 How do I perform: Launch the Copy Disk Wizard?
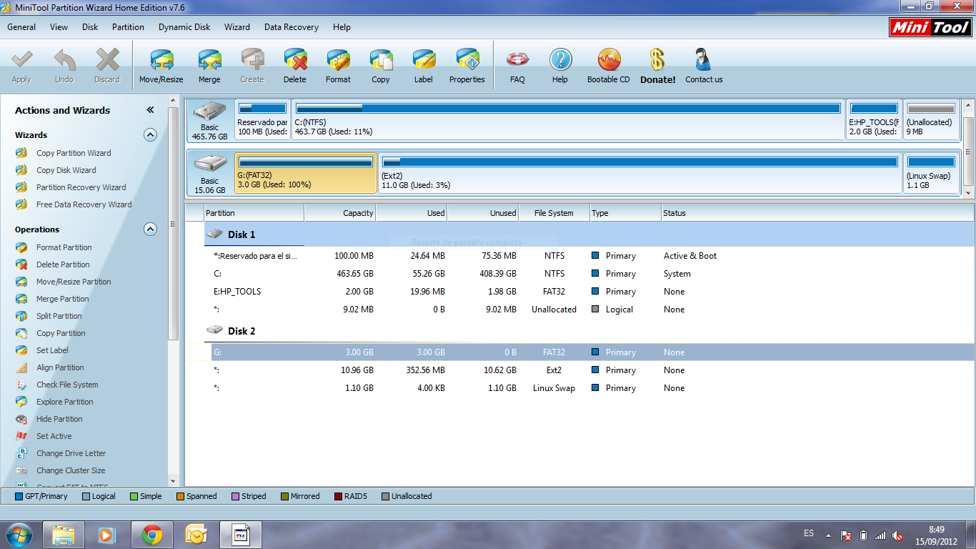tap(66, 170)
